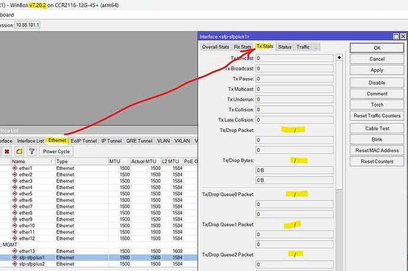Click the session address field 10.88.101.1
The width and height of the screenshot is (408, 271).
click(27, 25)
